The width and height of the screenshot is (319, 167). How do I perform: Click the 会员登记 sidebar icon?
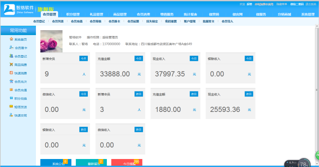point(12,56)
